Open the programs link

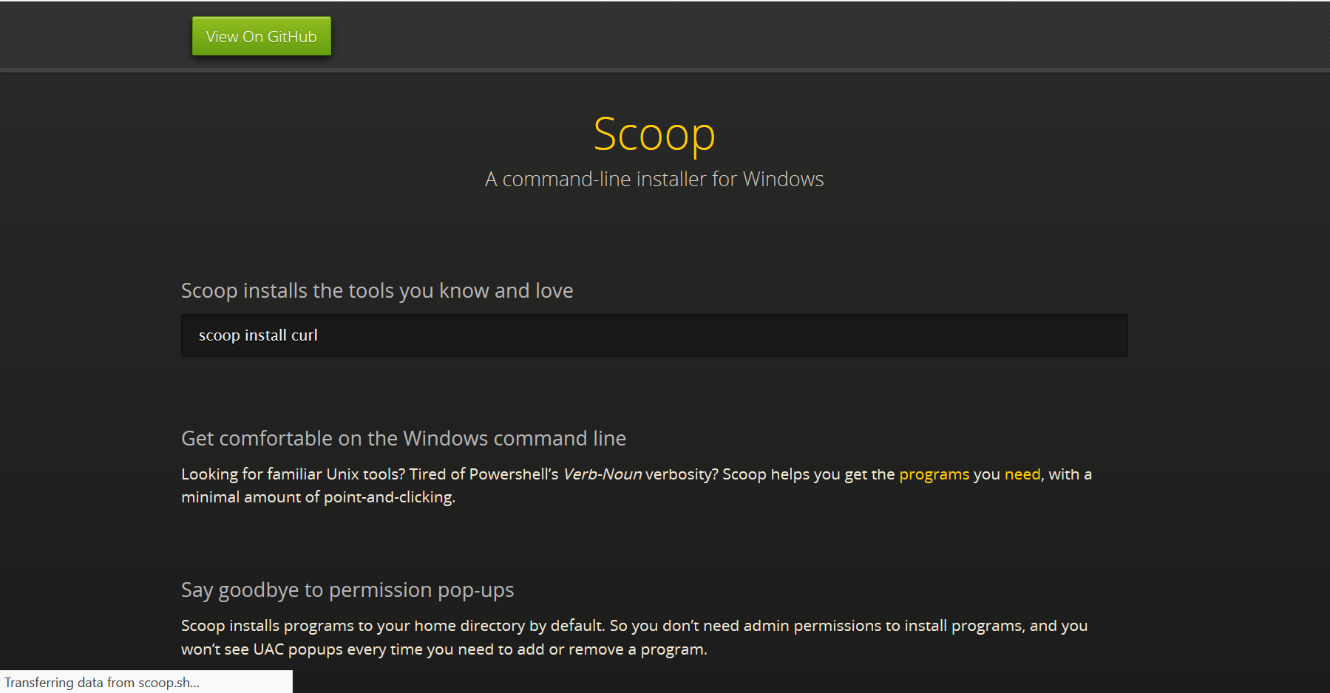[934, 474]
